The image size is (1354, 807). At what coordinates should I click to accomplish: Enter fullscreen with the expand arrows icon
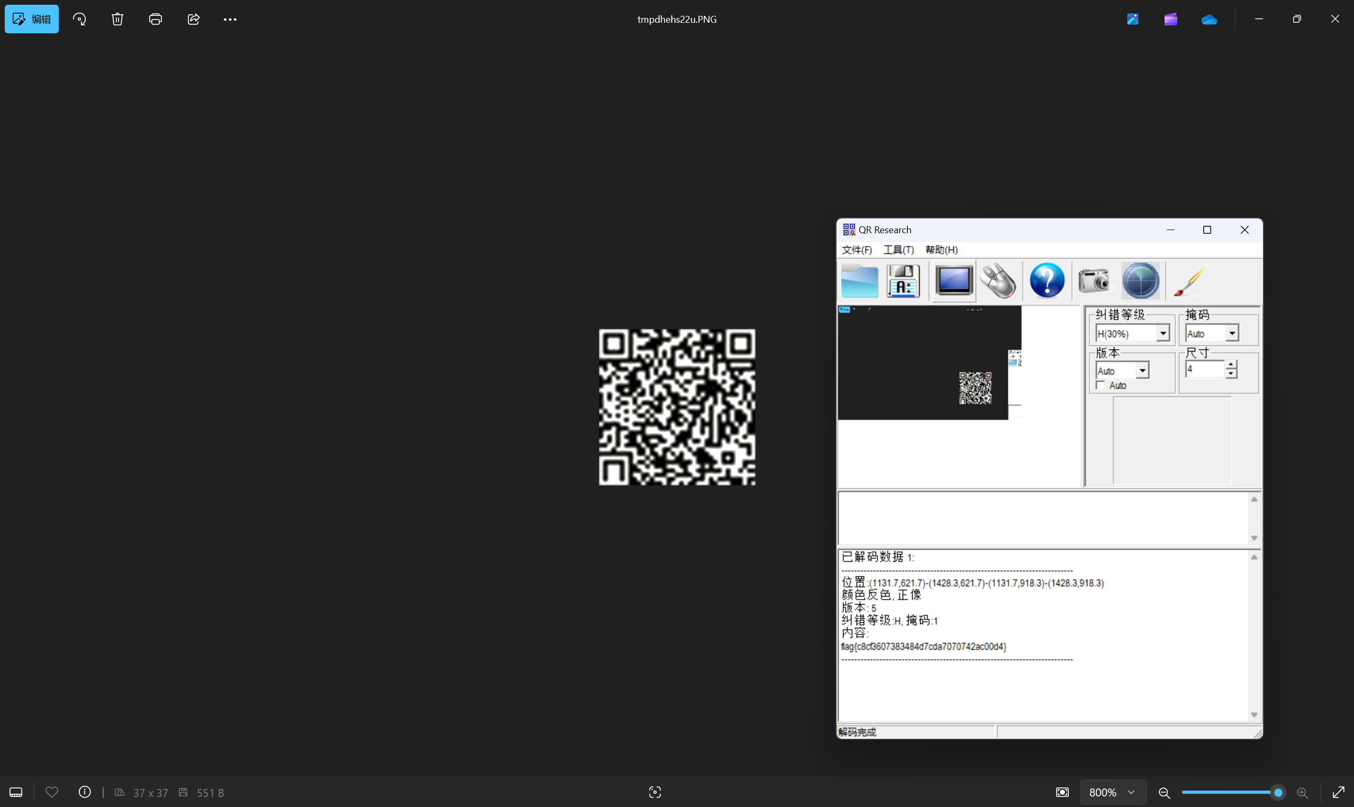[1339, 792]
